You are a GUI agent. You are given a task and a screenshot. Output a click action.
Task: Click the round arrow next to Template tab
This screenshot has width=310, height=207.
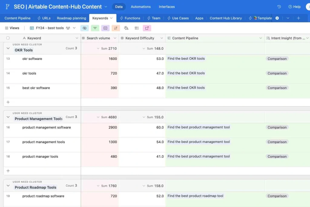tap(277, 18)
